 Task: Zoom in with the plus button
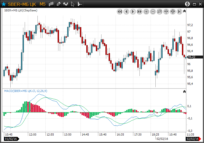point(146,11)
